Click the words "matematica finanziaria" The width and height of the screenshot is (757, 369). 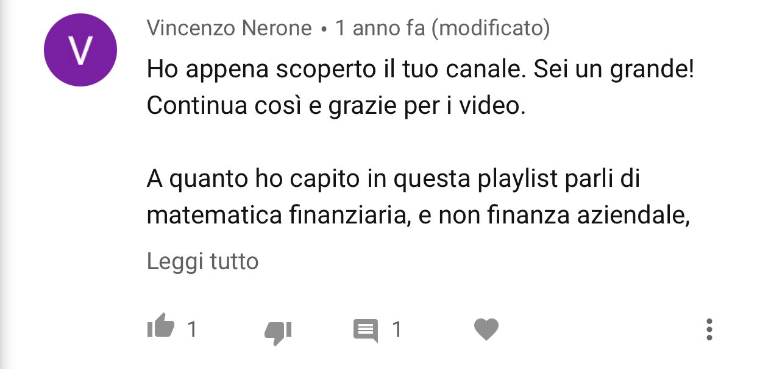click(x=276, y=216)
